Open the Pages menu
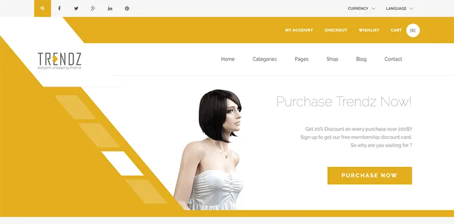Screen dimensions: 454x224 tap(302, 59)
